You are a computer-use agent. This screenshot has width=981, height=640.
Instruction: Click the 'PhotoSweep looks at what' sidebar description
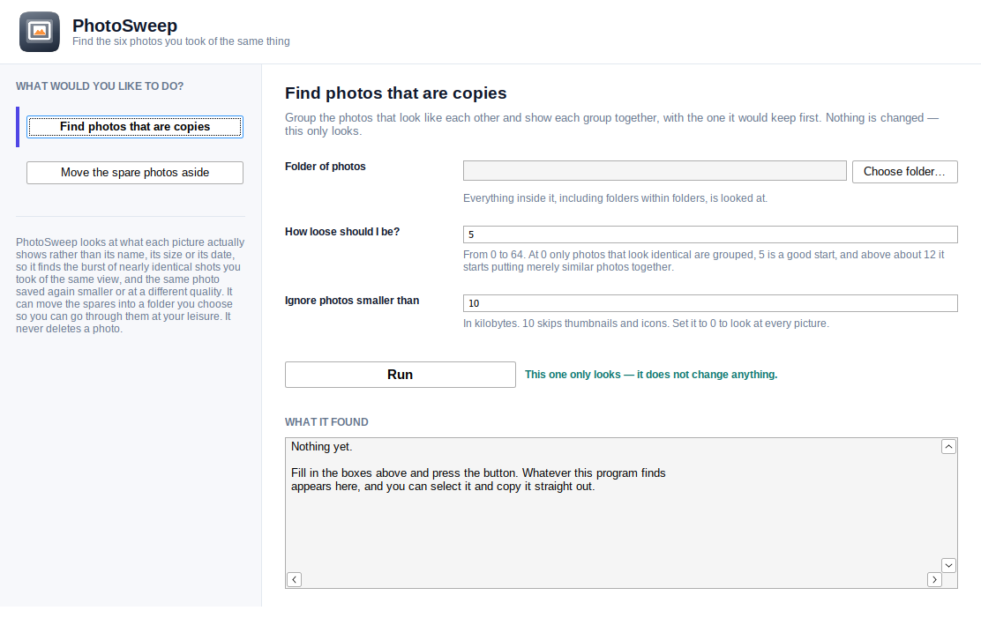pos(131,285)
